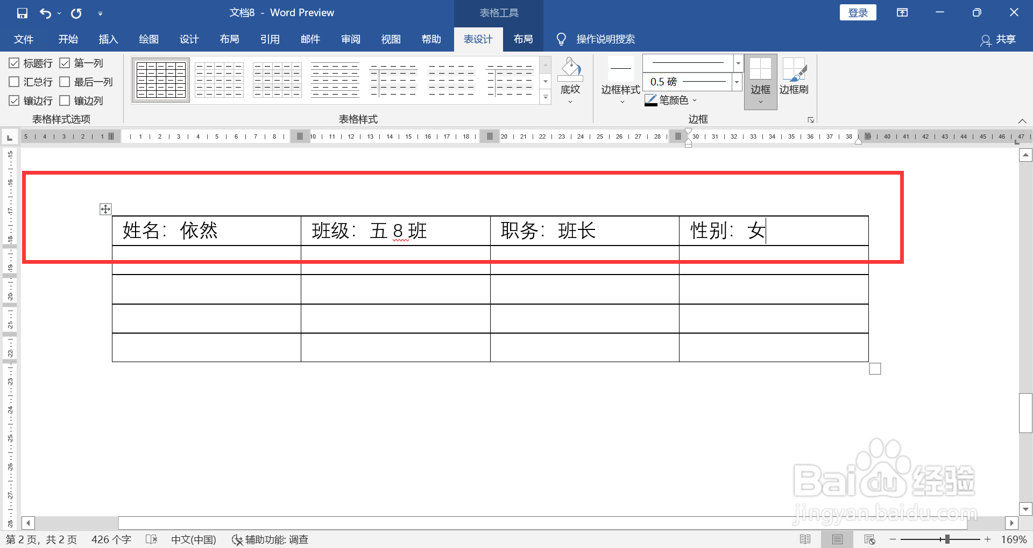The width and height of the screenshot is (1033, 548).
Task: Select the table tools 布局 tab
Action: click(523, 39)
